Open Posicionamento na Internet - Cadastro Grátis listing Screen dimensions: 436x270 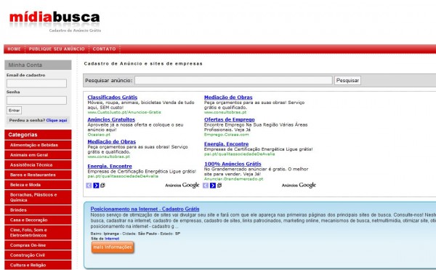pyautogui.click(x=145, y=209)
